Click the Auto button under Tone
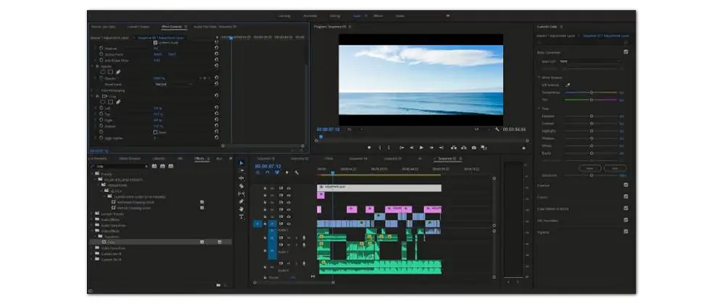This screenshot has width=725, height=304. click(615, 169)
